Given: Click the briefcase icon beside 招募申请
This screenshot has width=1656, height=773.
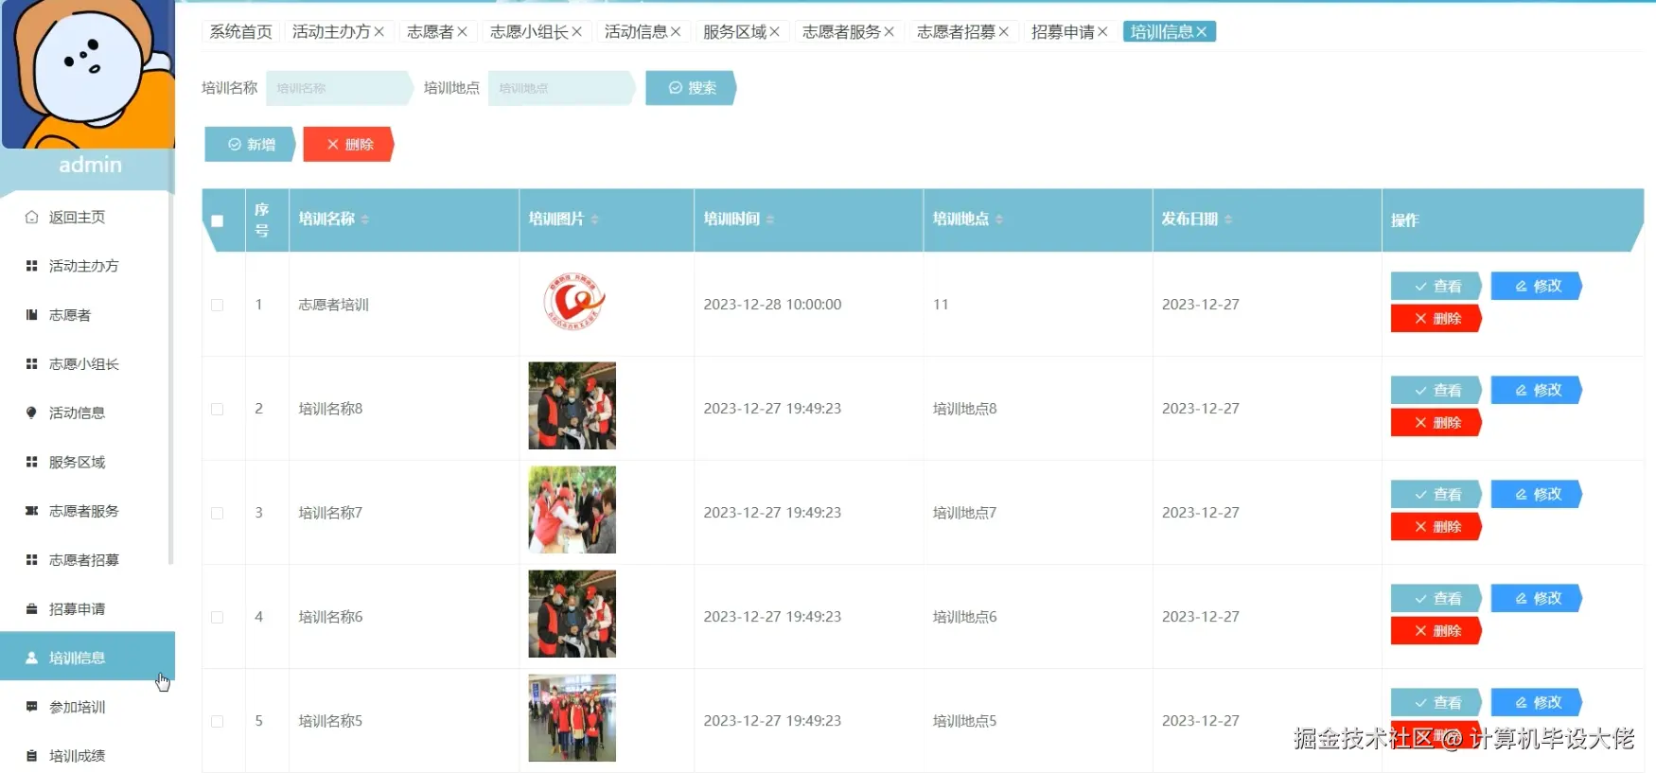Looking at the screenshot, I should [x=31, y=608].
